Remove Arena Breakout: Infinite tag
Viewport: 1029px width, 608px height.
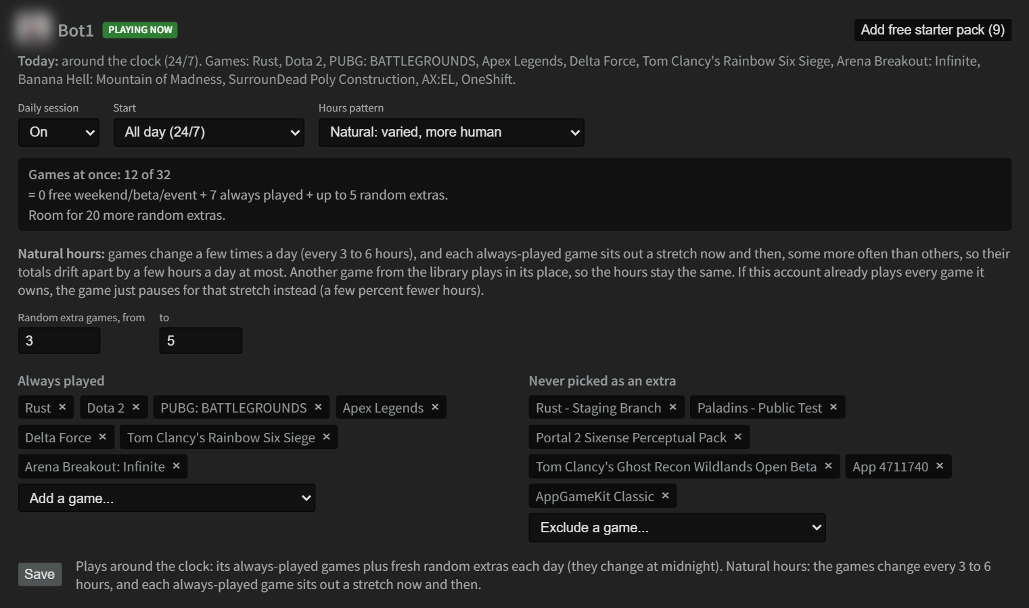tap(177, 466)
